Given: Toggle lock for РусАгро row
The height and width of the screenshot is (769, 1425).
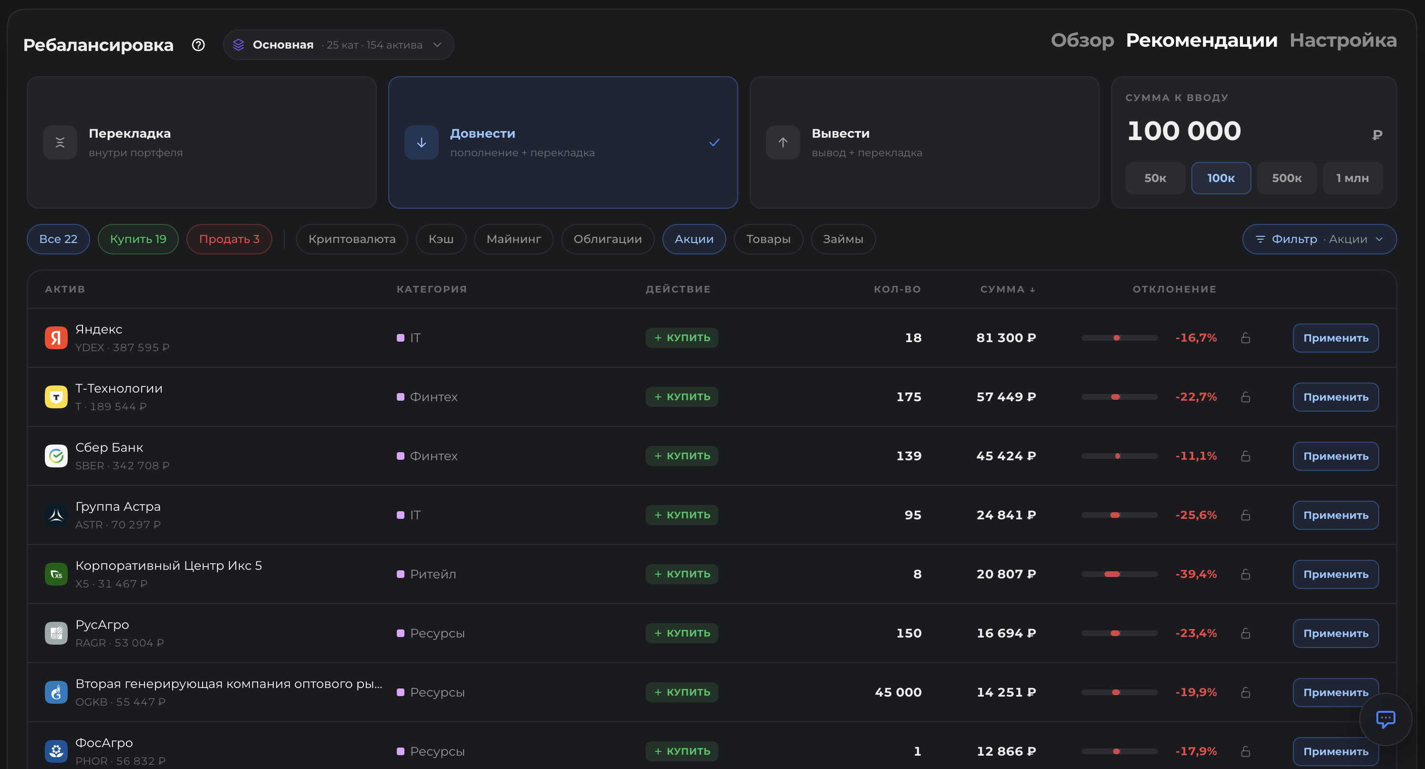Looking at the screenshot, I should click(1245, 634).
